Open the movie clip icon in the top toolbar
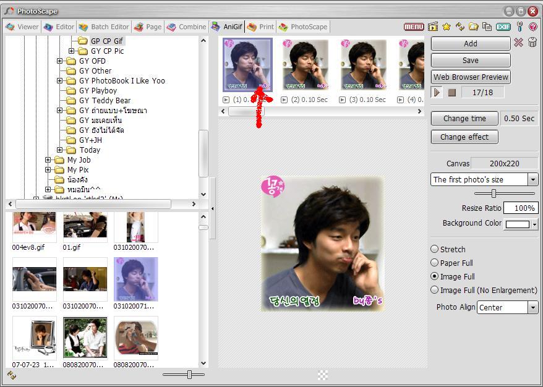 (433, 27)
